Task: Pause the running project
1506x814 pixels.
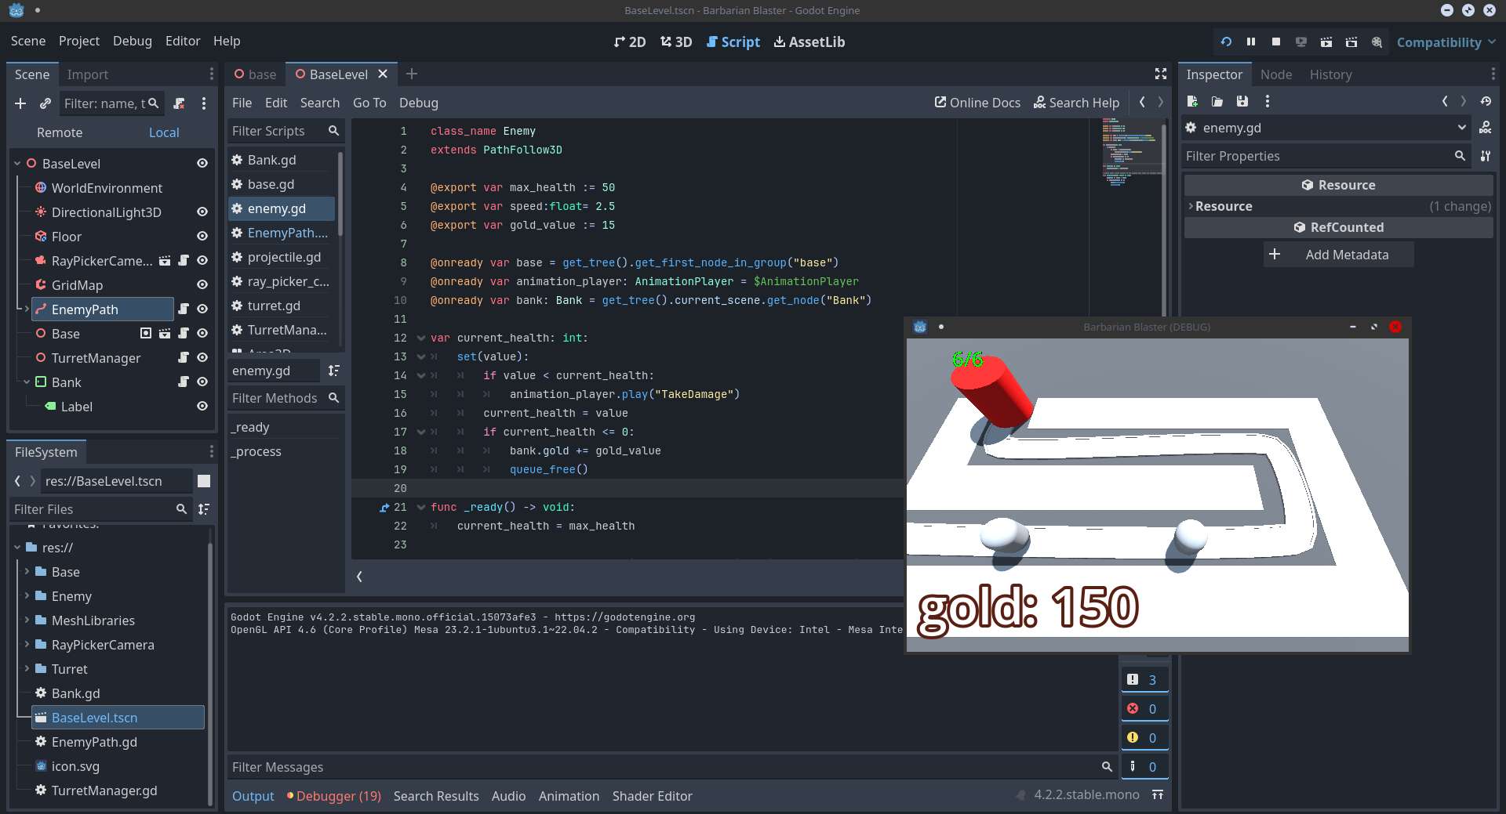Action: click(1251, 42)
